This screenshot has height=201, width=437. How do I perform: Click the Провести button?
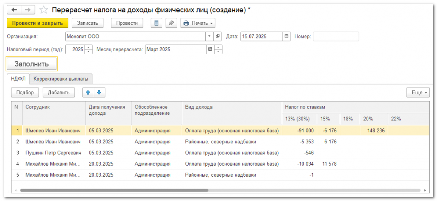(x=127, y=23)
